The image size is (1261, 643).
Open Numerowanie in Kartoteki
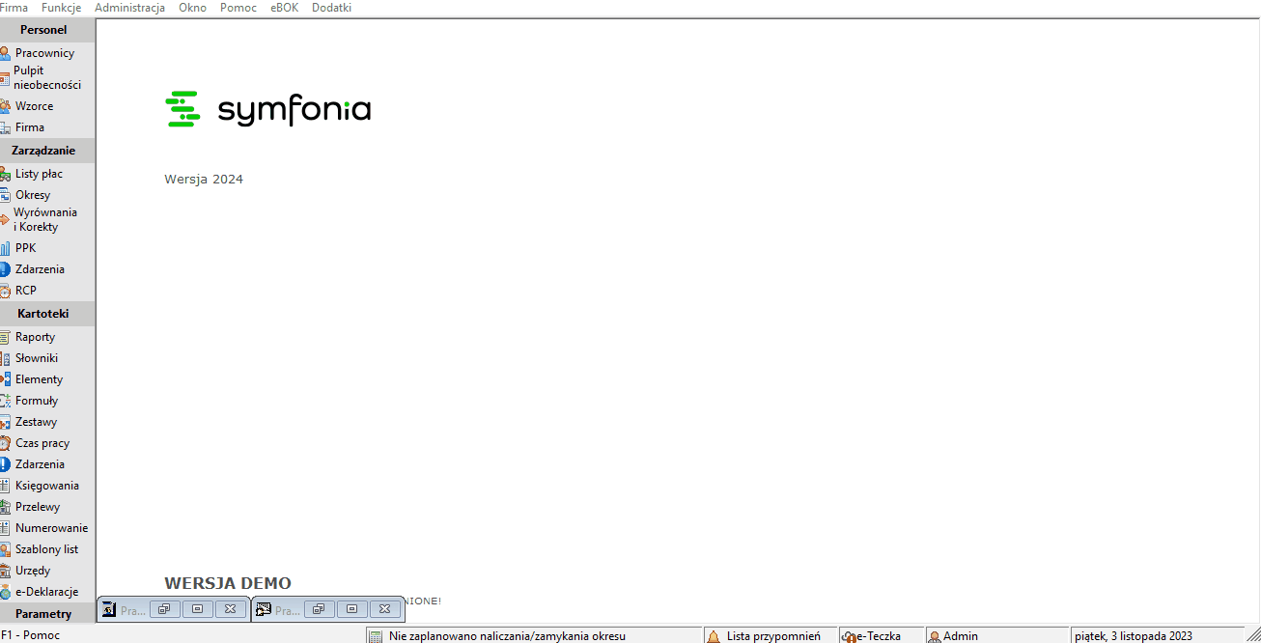pos(51,528)
